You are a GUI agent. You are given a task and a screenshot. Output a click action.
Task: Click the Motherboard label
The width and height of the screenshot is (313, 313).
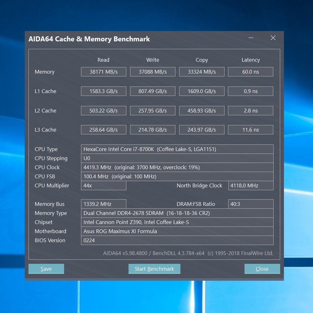tap(51, 231)
